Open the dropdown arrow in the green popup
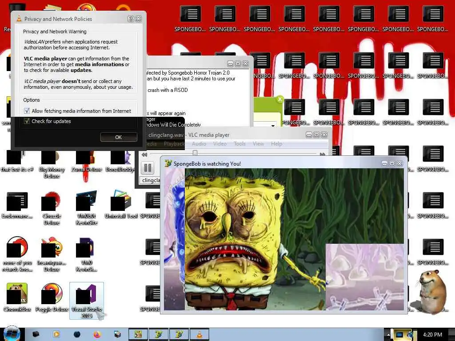The width and height of the screenshot is (455, 341). [x=273, y=125]
